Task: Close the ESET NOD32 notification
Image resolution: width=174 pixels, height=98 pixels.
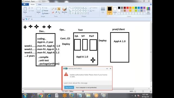Action: point(111,69)
